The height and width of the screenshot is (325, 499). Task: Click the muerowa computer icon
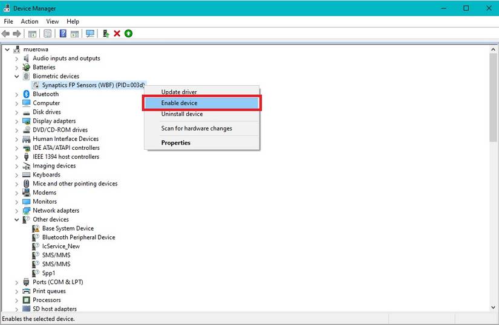(16, 50)
